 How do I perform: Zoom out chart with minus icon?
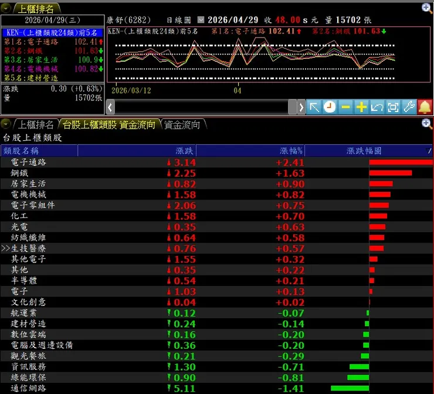coord(345,107)
